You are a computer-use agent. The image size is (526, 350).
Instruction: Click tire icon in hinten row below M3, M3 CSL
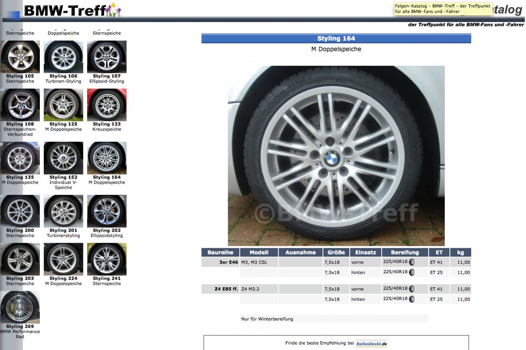412,272
